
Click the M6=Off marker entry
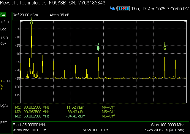(x=108, y=116)
